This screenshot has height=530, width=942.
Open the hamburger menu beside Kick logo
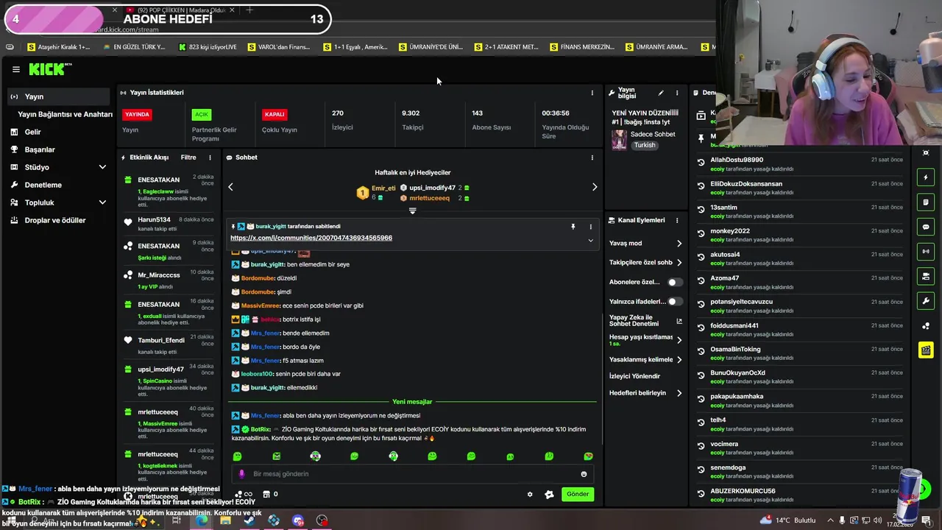click(x=15, y=69)
